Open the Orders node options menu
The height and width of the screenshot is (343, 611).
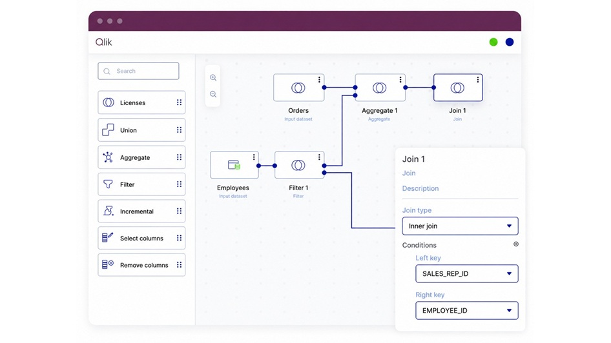click(x=319, y=80)
